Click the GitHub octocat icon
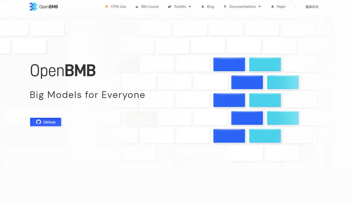This screenshot has width=352, height=202. [x=39, y=122]
